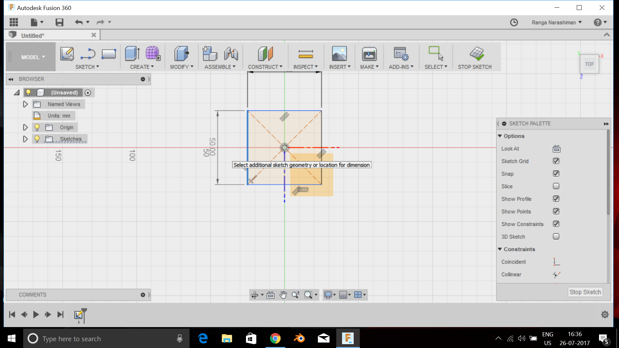Open the CREATE menu

(142, 67)
